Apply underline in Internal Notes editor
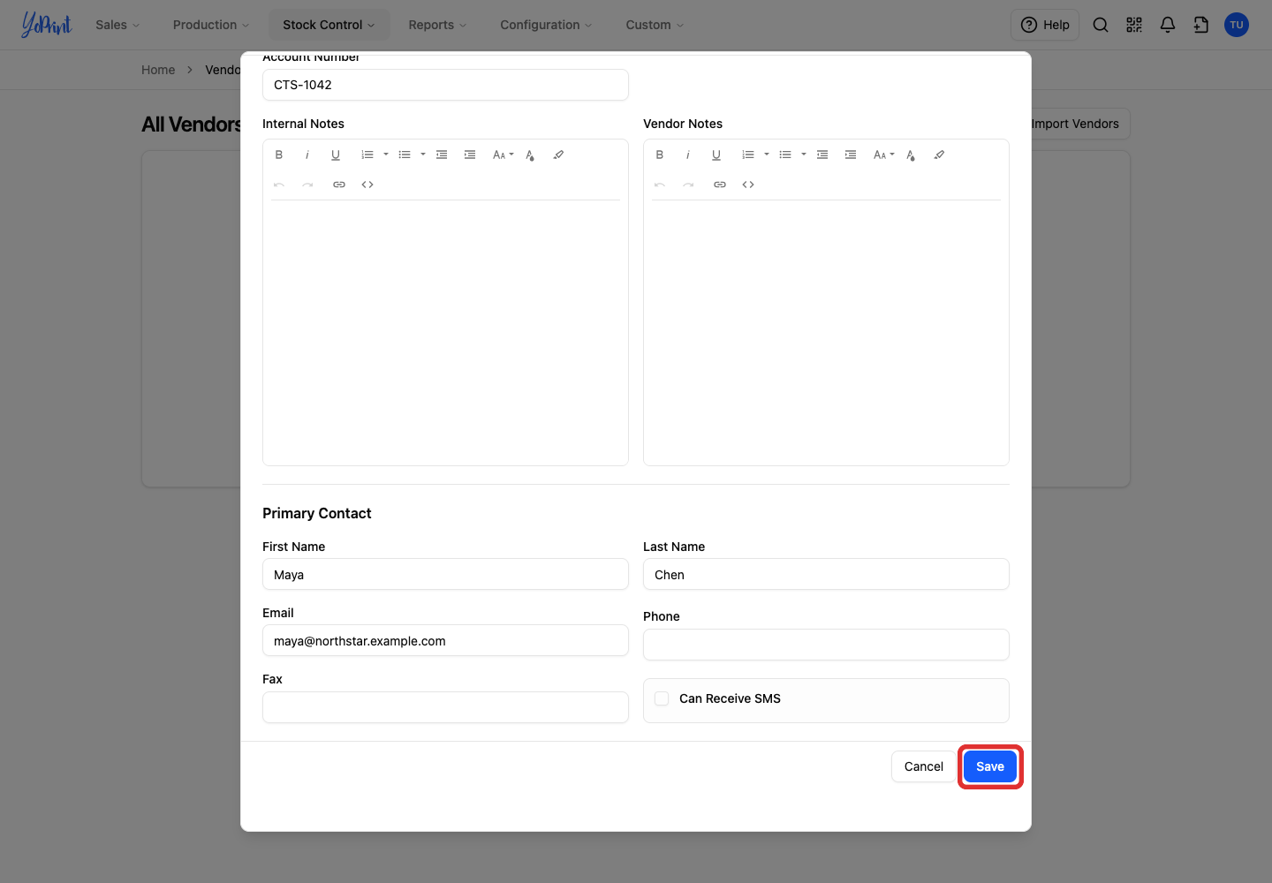1272x883 pixels. [x=336, y=155]
